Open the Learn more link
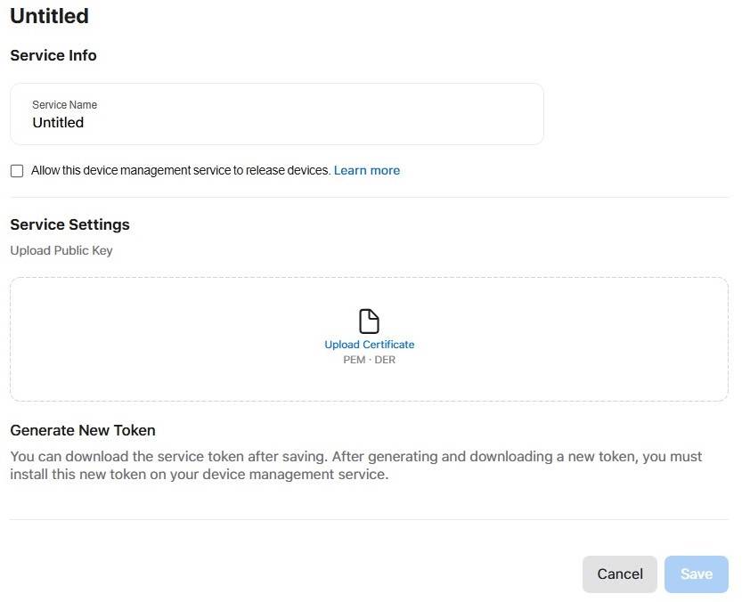 point(366,170)
